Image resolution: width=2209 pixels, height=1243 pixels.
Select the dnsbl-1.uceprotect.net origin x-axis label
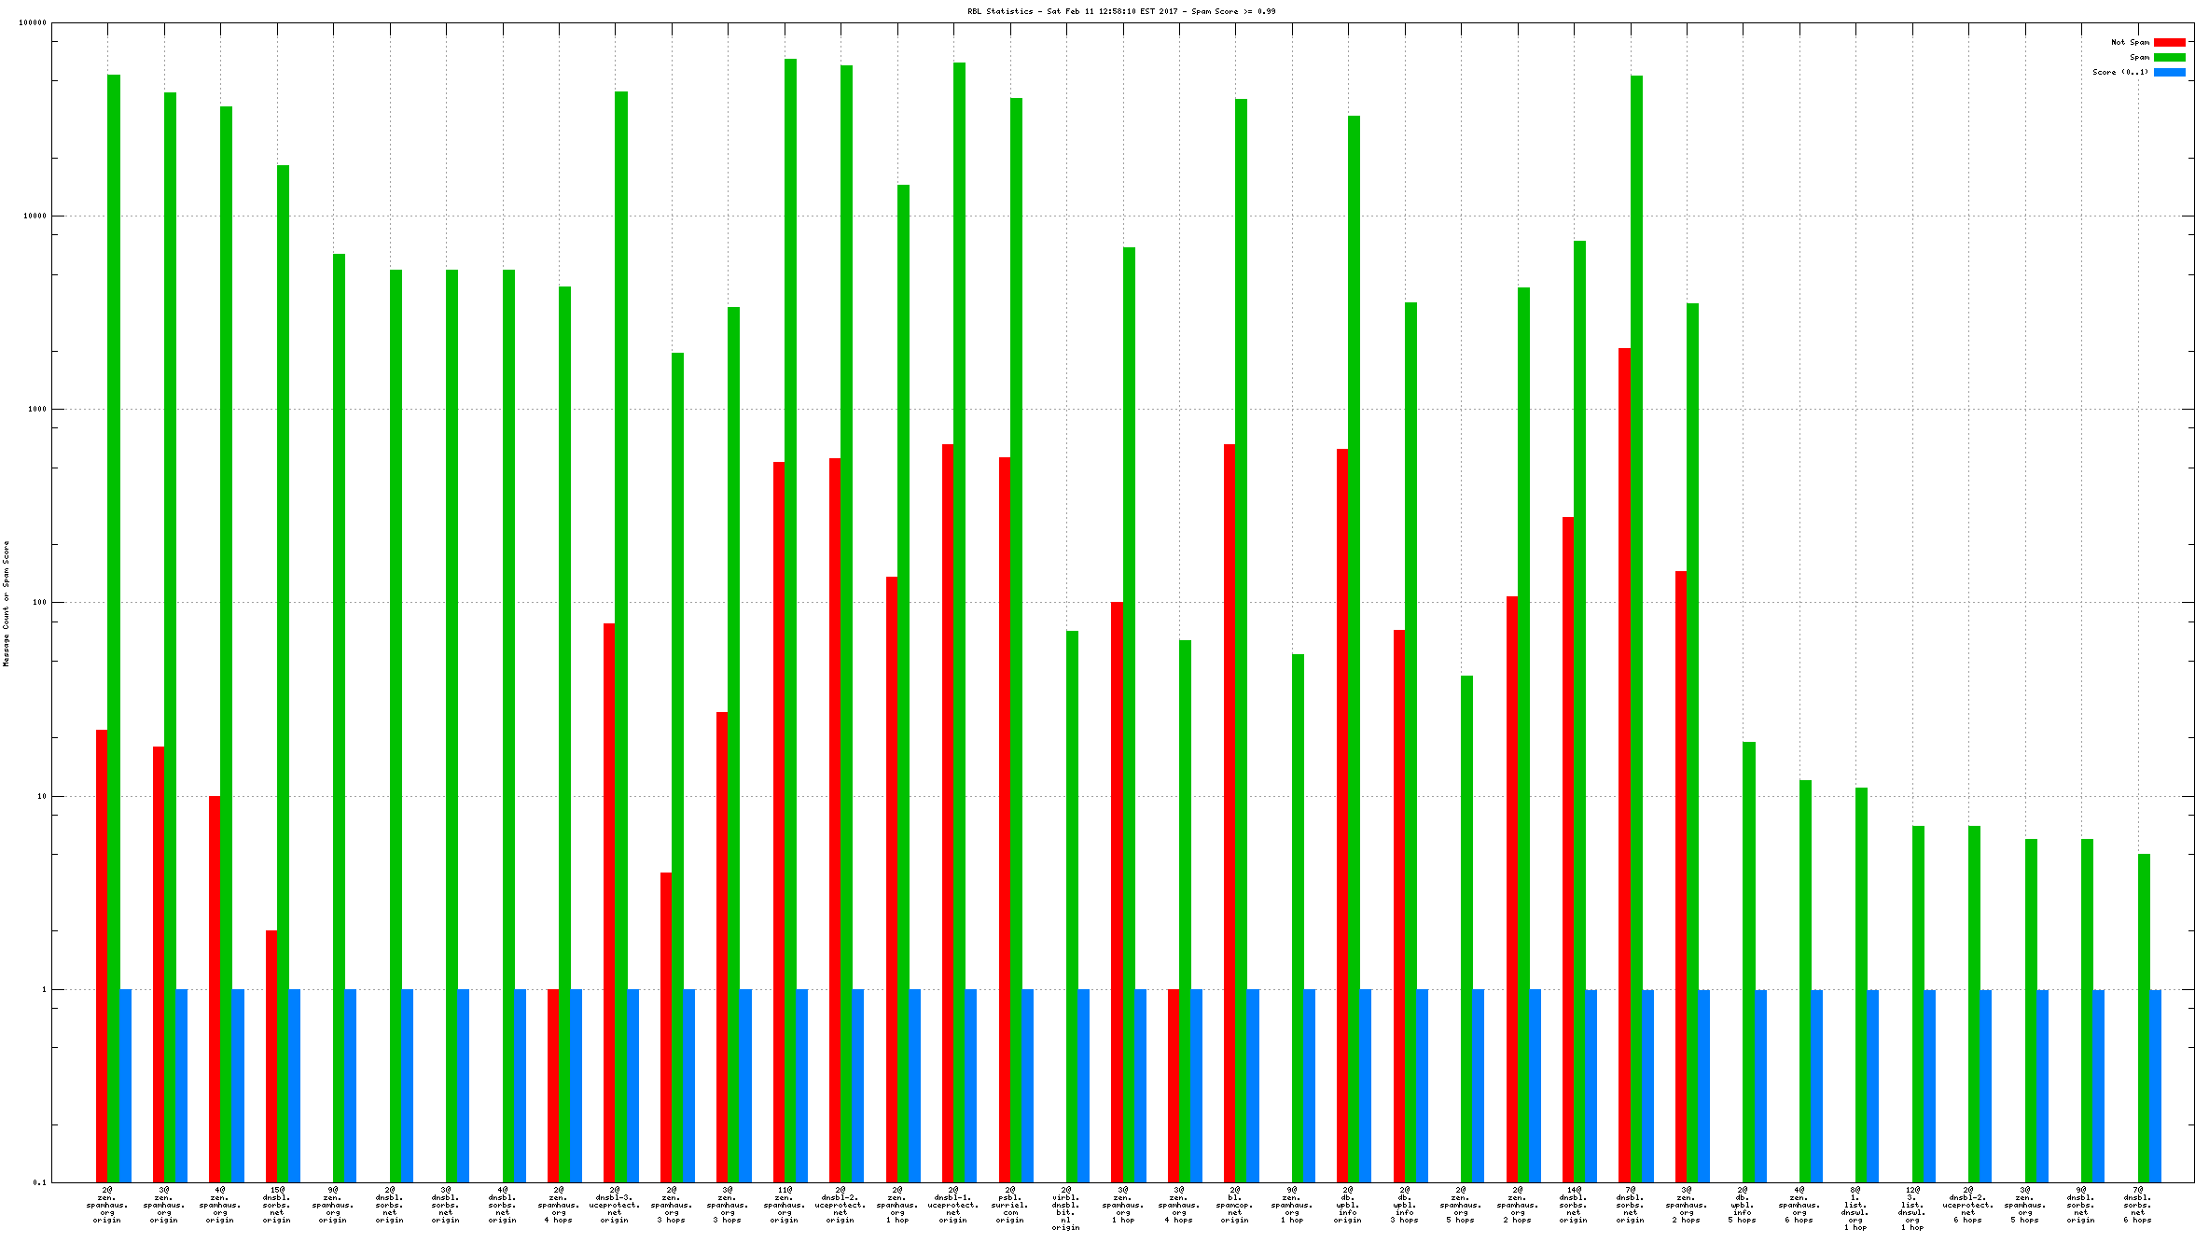tap(952, 1205)
